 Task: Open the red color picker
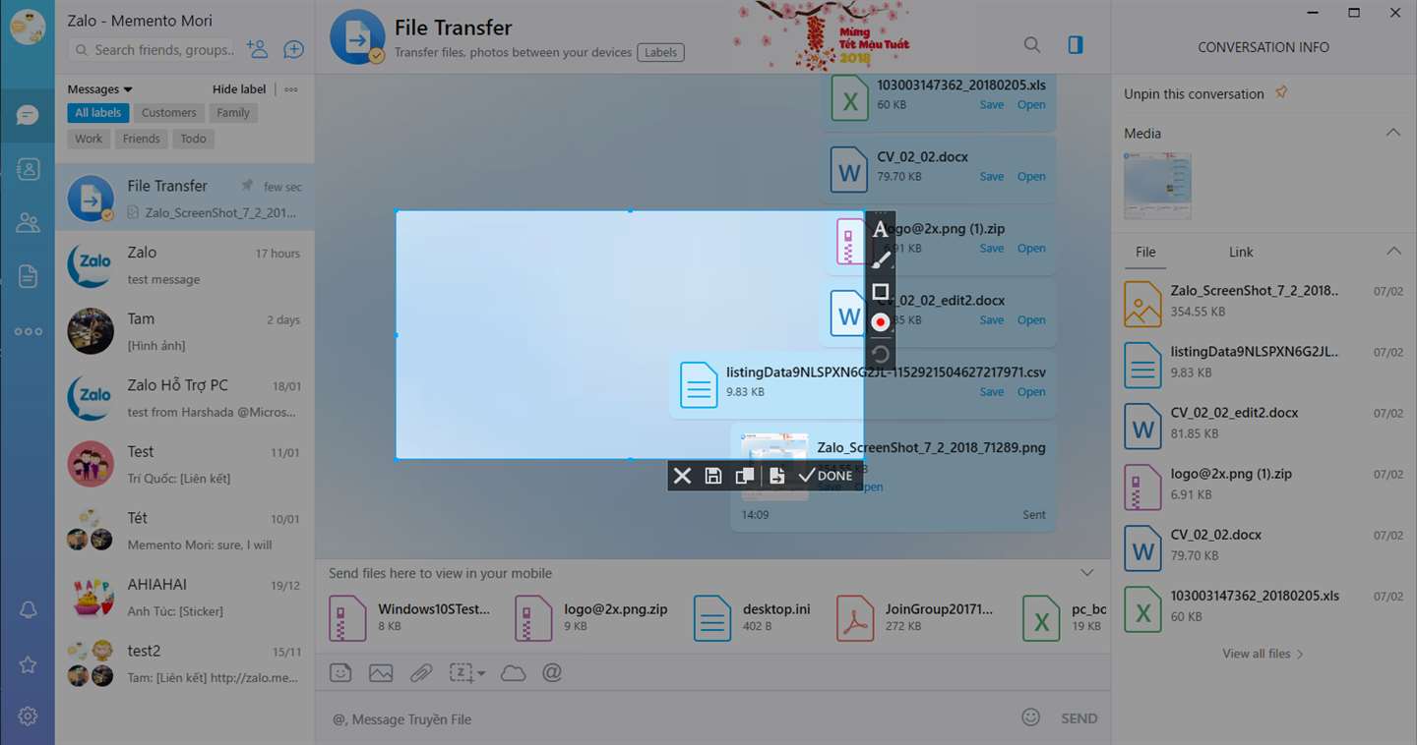point(881,322)
